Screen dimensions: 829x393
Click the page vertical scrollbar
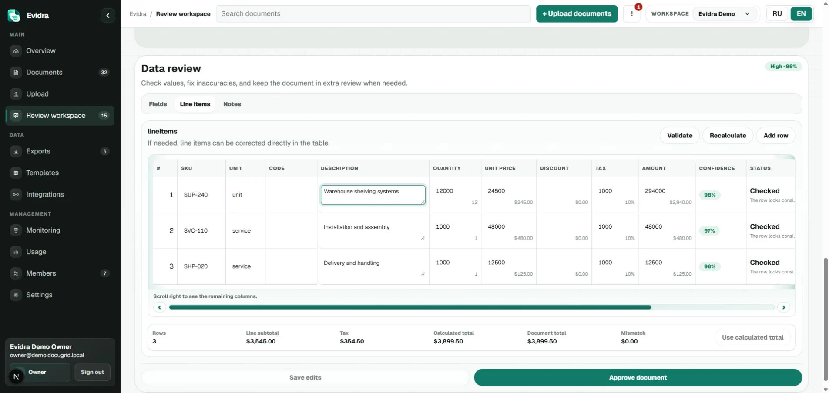(826, 319)
